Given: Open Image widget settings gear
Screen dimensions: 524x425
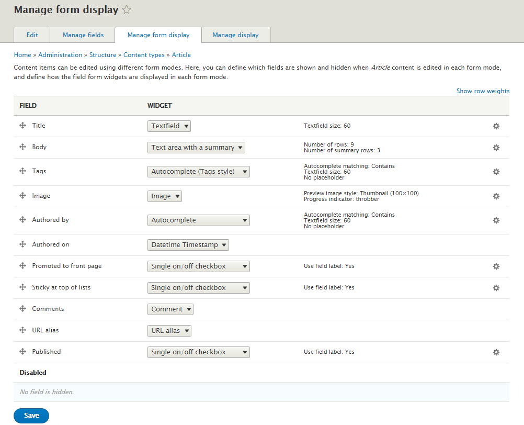Looking at the screenshot, I should (x=496, y=196).
